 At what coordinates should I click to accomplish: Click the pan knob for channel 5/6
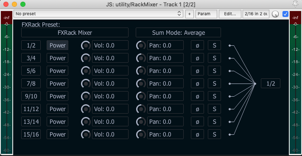(x=141, y=71)
